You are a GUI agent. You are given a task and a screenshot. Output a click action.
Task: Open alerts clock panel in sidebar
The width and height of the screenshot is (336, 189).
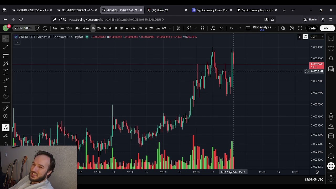click(x=331, y=49)
